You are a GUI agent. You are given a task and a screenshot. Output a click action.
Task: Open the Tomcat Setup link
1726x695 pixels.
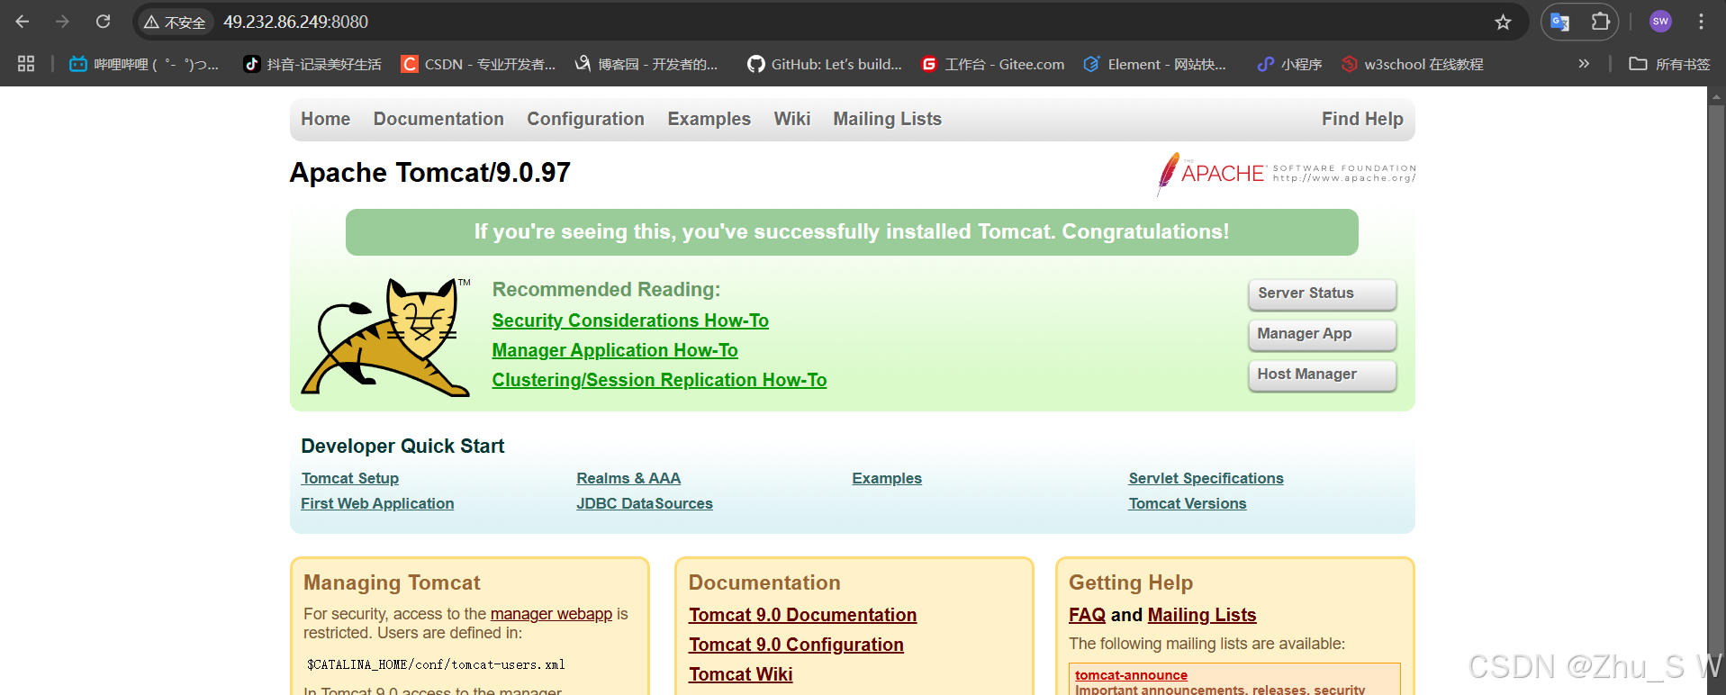pos(349,478)
